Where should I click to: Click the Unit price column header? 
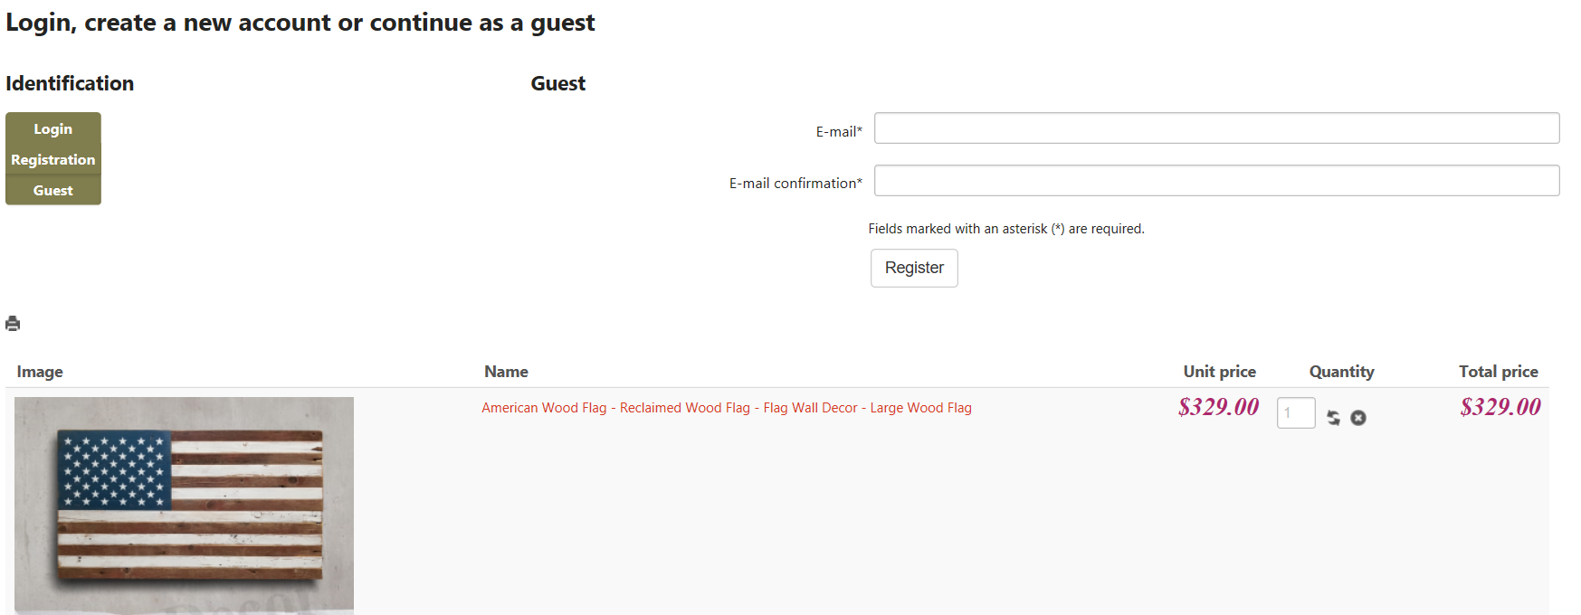[x=1219, y=372]
